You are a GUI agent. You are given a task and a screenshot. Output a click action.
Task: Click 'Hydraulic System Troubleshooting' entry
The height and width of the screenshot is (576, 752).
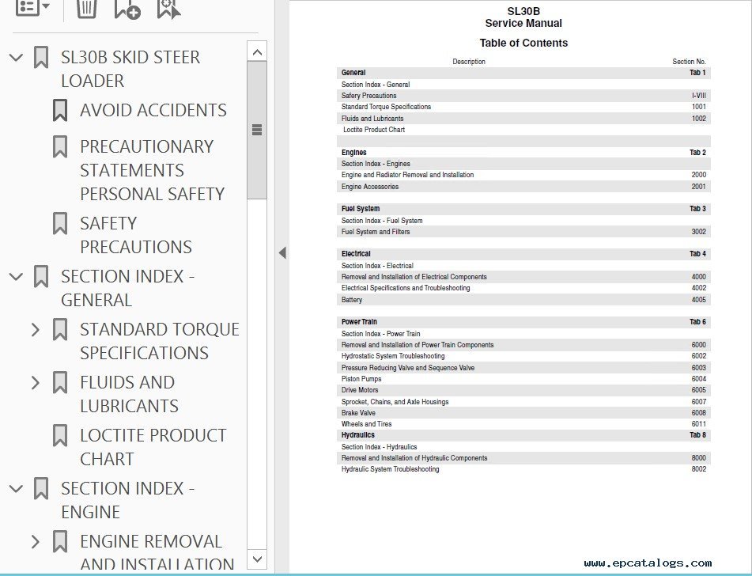pyautogui.click(x=390, y=469)
